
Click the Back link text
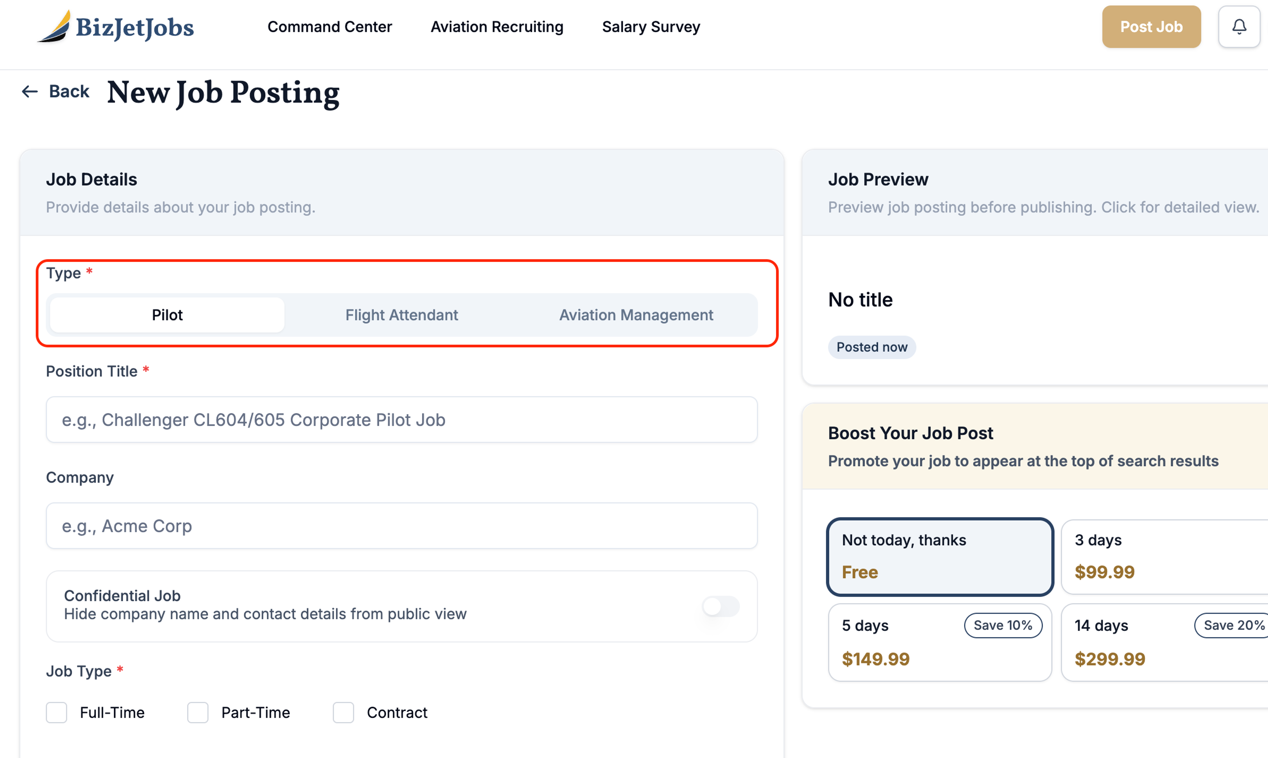click(x=69, y=91)
